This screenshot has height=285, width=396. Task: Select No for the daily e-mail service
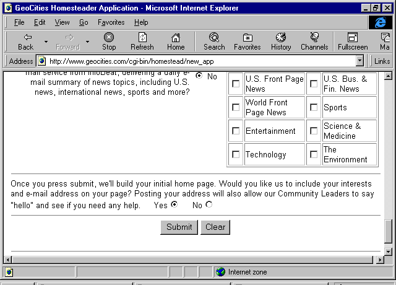tap(199, 76)
